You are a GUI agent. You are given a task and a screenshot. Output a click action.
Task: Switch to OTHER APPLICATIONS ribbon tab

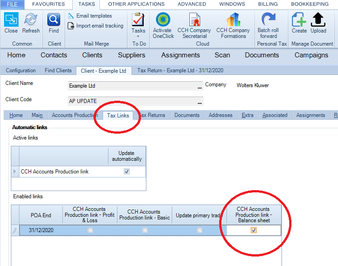(x=136, y=4)
